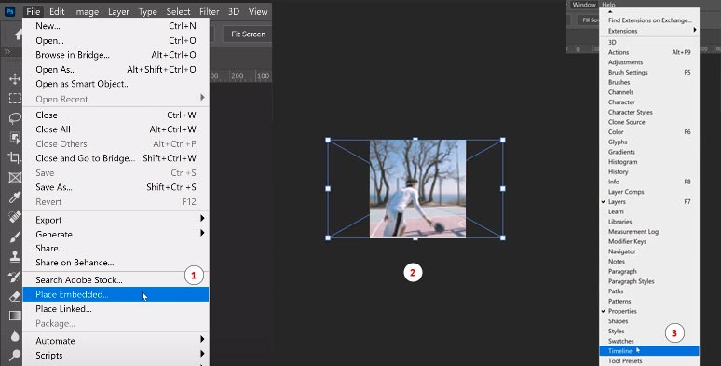721x366 pixels.
Task: Click the middle-right transform side handle
Action: pos(503,188)
